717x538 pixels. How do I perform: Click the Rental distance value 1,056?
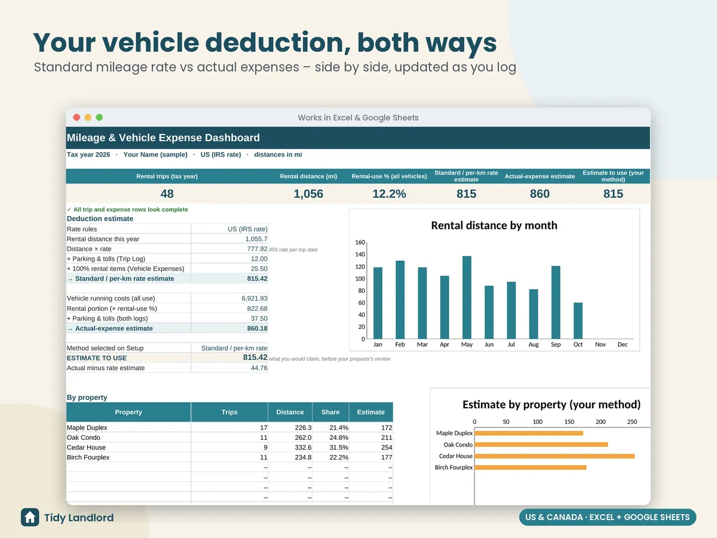pyautogui.click(x=308, y=194)
